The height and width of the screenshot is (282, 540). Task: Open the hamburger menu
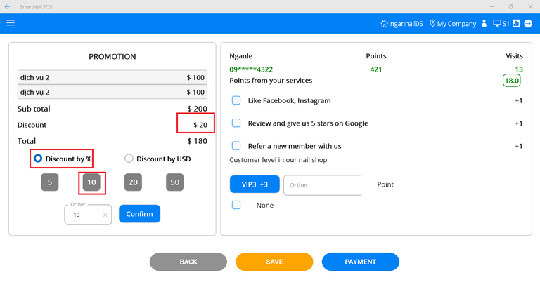(11, 23)
